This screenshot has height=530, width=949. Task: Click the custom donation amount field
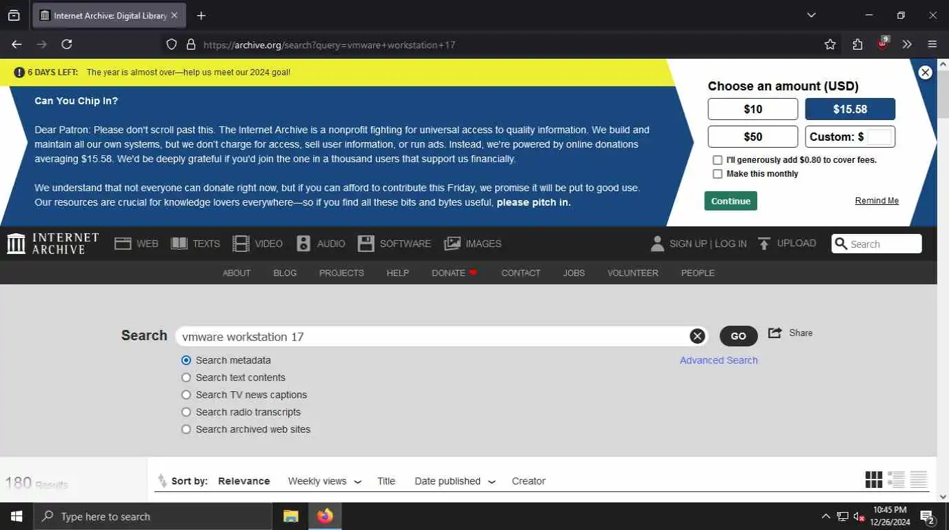(x=879, y=137)
